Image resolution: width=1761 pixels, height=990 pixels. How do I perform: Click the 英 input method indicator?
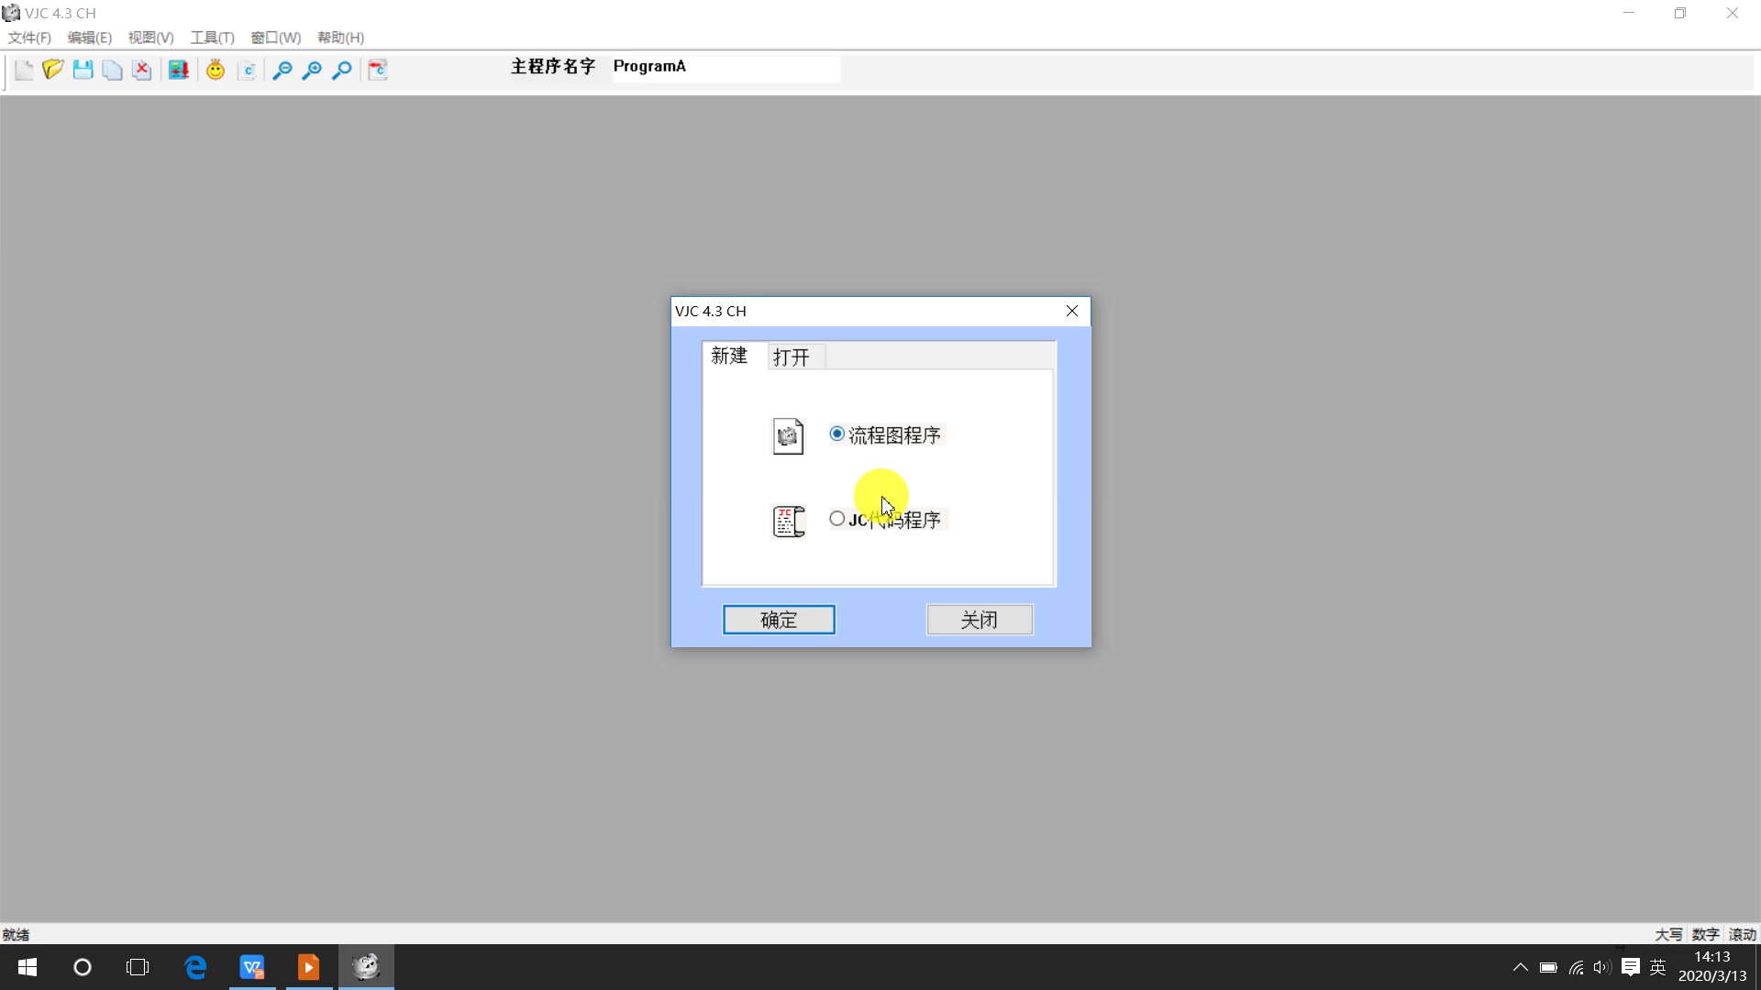pyautogui.click(x=1657, y=967)
